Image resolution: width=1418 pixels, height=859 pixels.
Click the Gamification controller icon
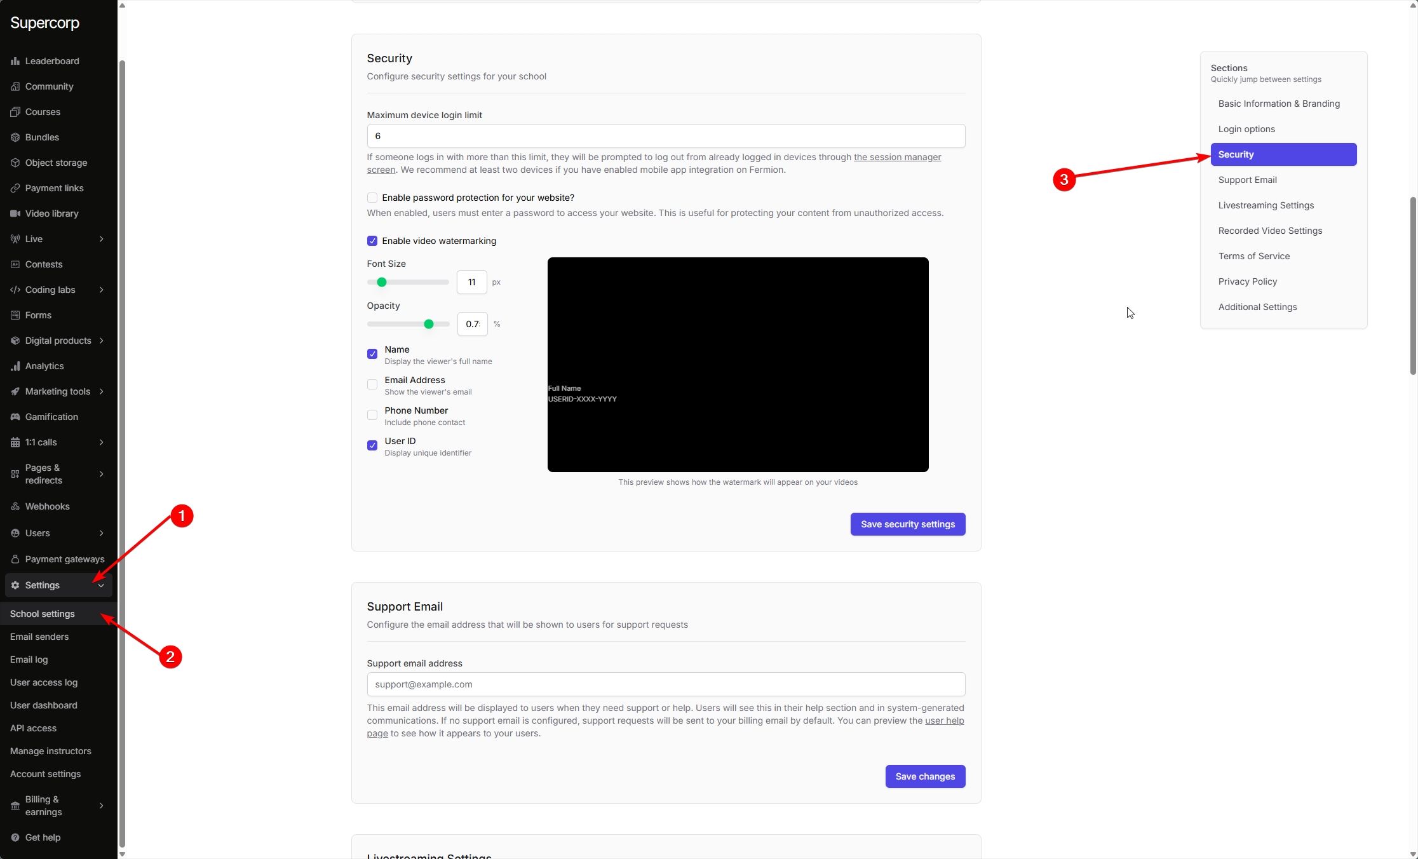pyautogui.click(x=15, y=417)
